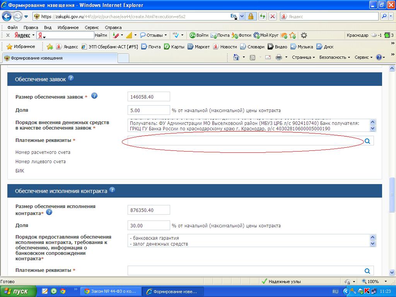Print the page with the printer icon
Screen dimensions: 396x297
279,58
